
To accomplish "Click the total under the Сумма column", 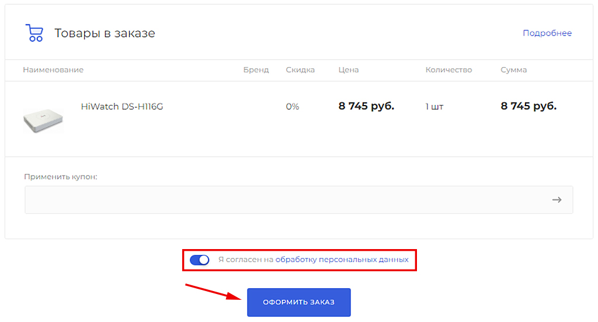I will (529, 106).
